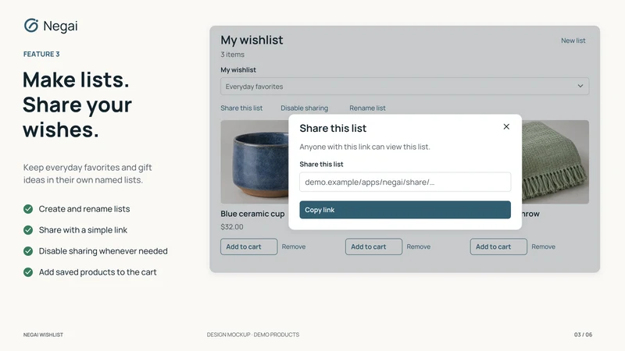
Task: Select Rename list option
Action: (x=367, y=108)
